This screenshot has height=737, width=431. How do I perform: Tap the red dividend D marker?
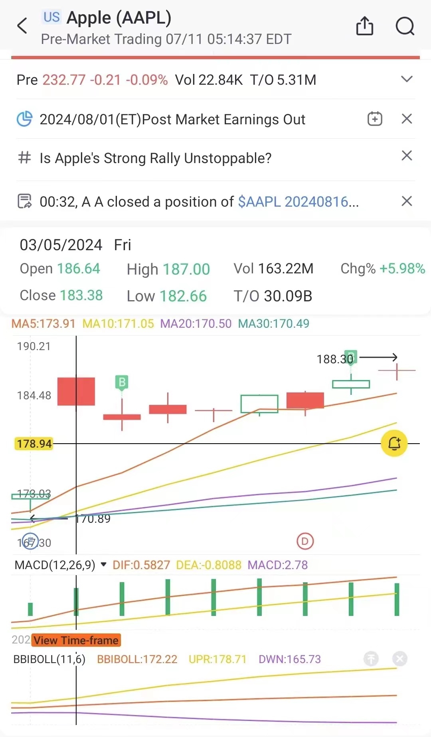coord(305,541)
